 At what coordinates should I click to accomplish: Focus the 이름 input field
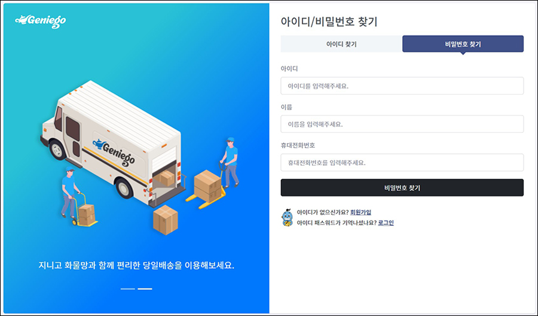[x=402, y=124]
